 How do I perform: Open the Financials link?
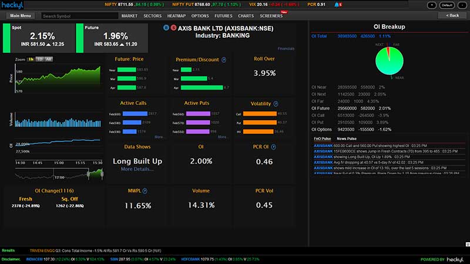(x=286, y=48)
